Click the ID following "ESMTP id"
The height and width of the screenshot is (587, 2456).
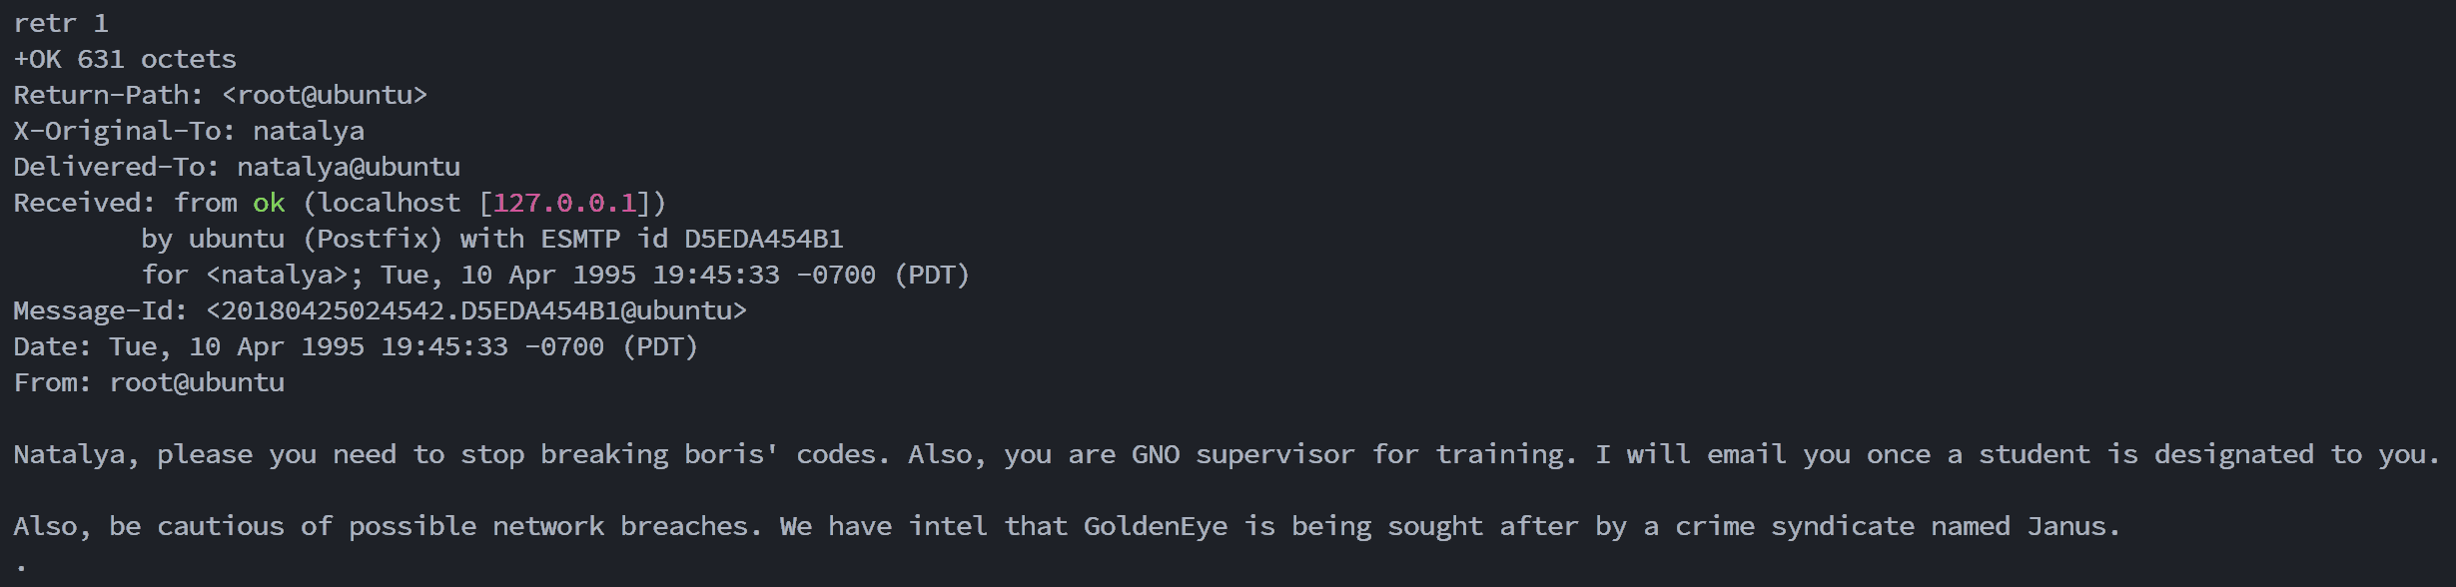pos(764,239)
